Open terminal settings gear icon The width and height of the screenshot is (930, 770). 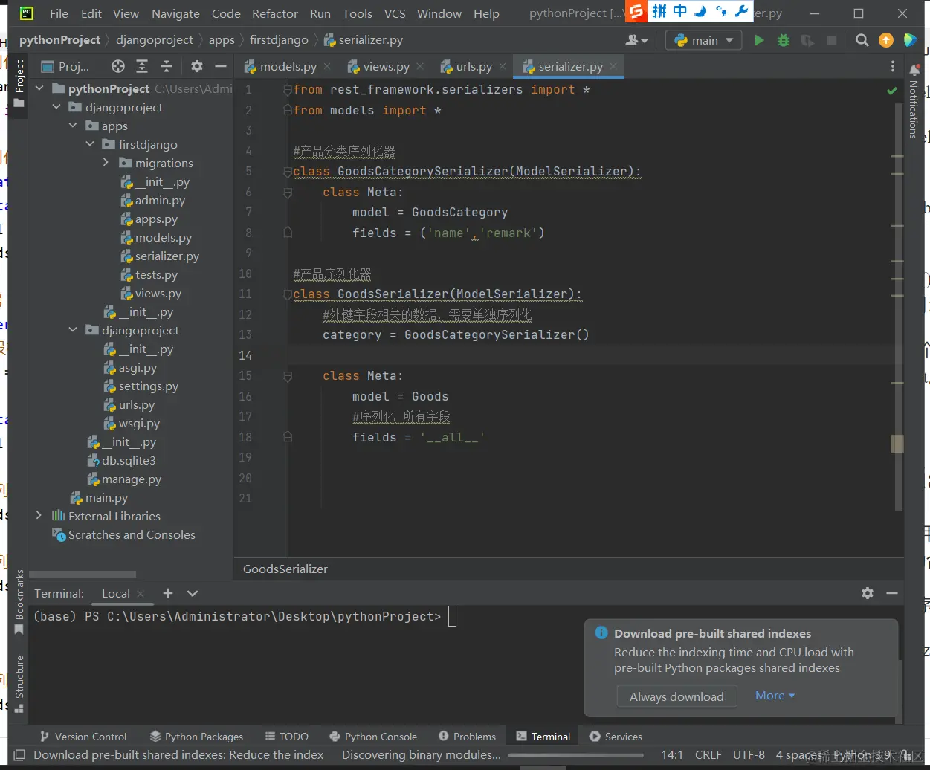(867, 593)
